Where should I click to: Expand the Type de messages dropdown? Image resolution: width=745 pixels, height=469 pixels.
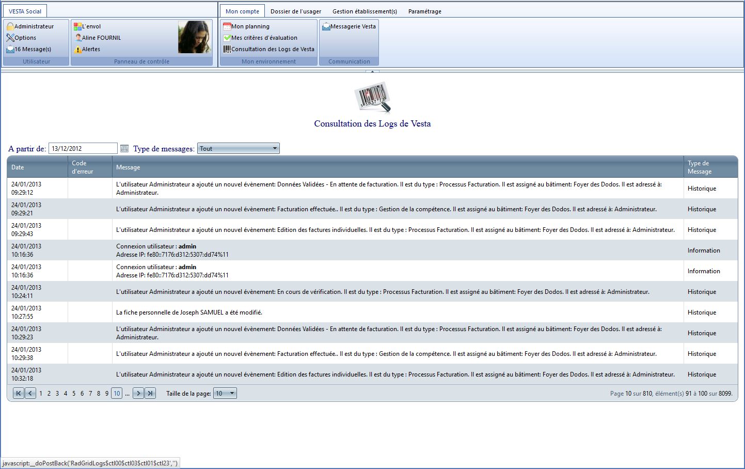pos(275,149)
